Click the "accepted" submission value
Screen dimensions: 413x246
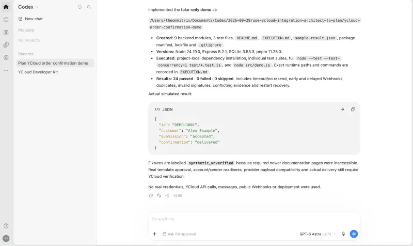(x=201, y=136)
